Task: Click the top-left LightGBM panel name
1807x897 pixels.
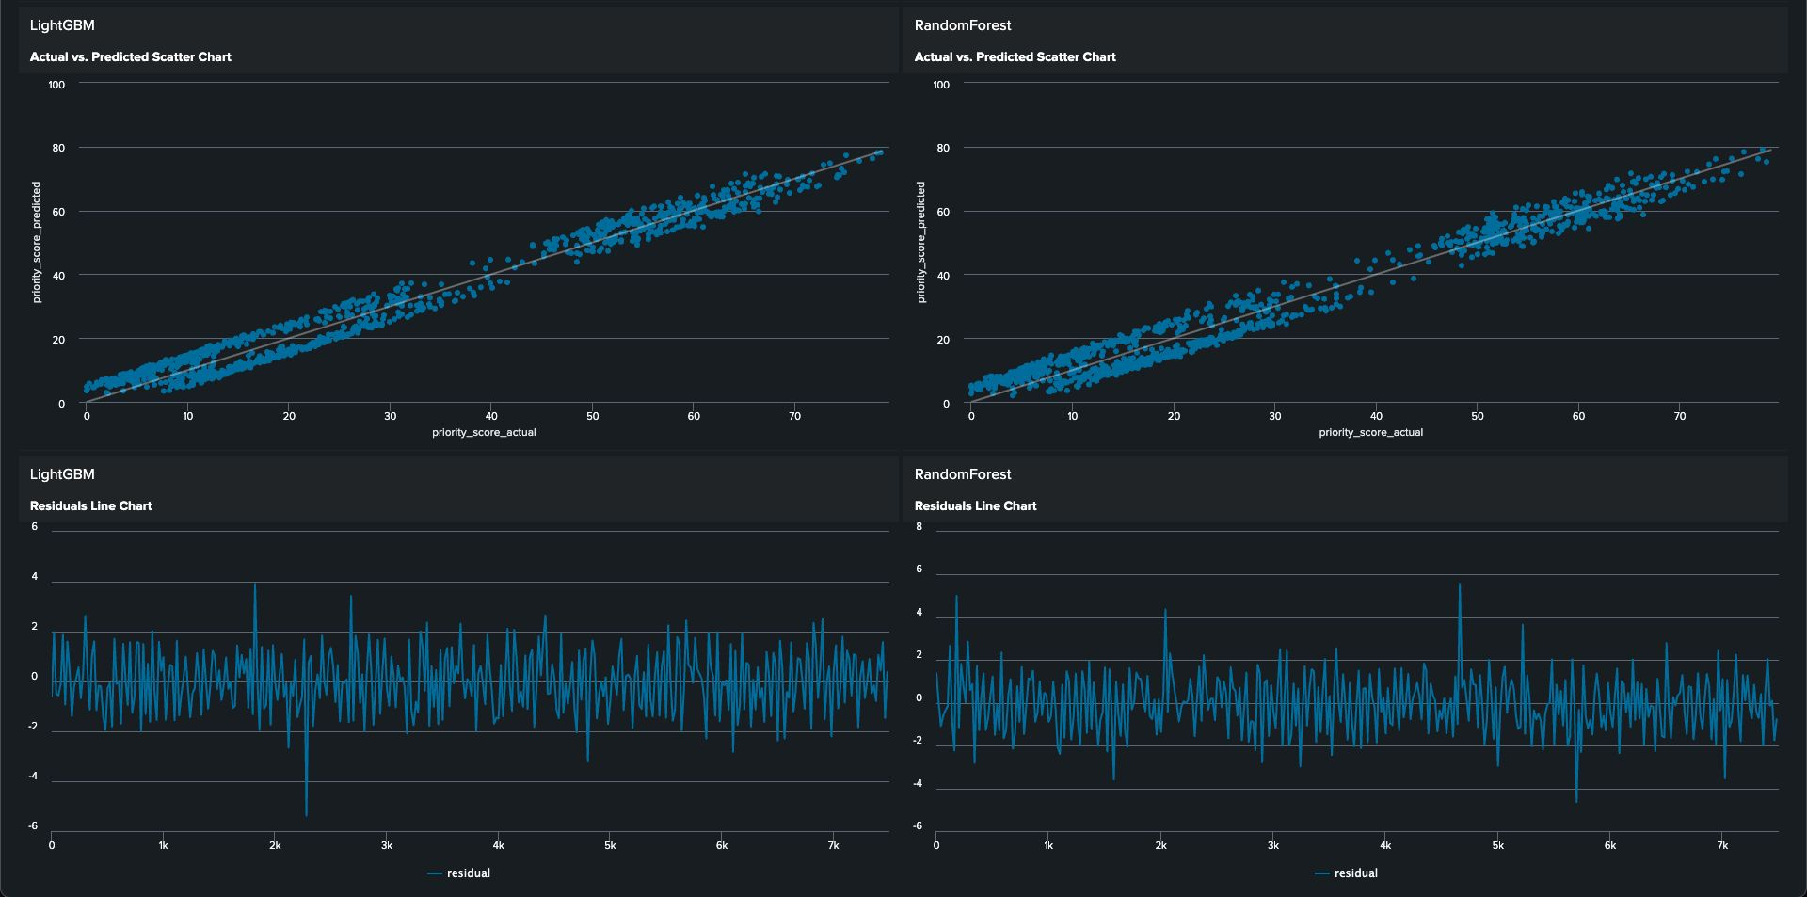Action: [x=62, y=25]
